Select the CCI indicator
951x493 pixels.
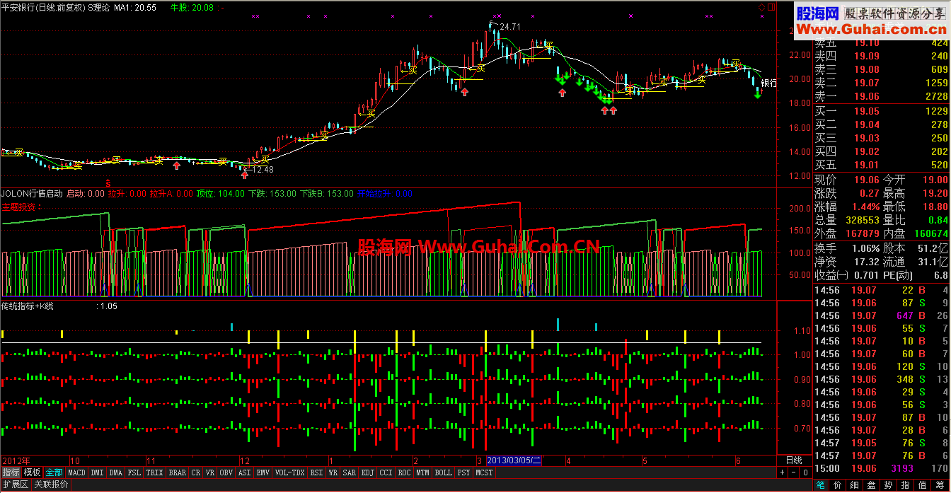[386, 472]
